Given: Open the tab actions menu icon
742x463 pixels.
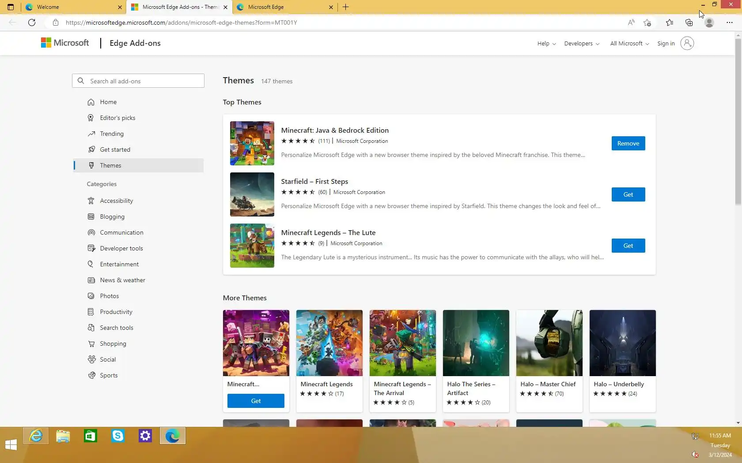Looking at the screenshot, I should point(11,7).
